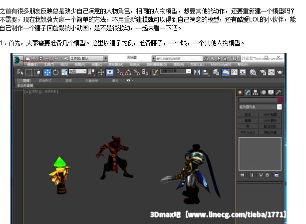Expand the 多边形建模 ribbon panel
The image size is (306, 224).
(25, 86)
